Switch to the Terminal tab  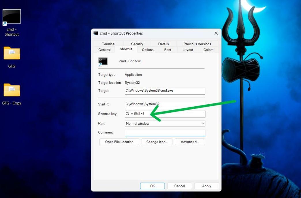(x=109, y=44)
